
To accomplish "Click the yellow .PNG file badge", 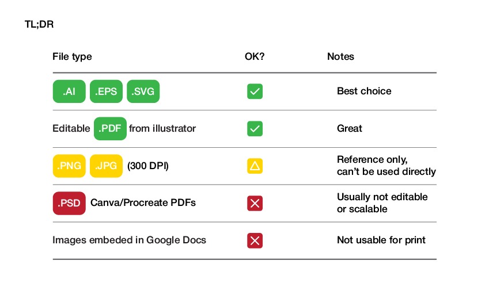I will tap(69, 166).
